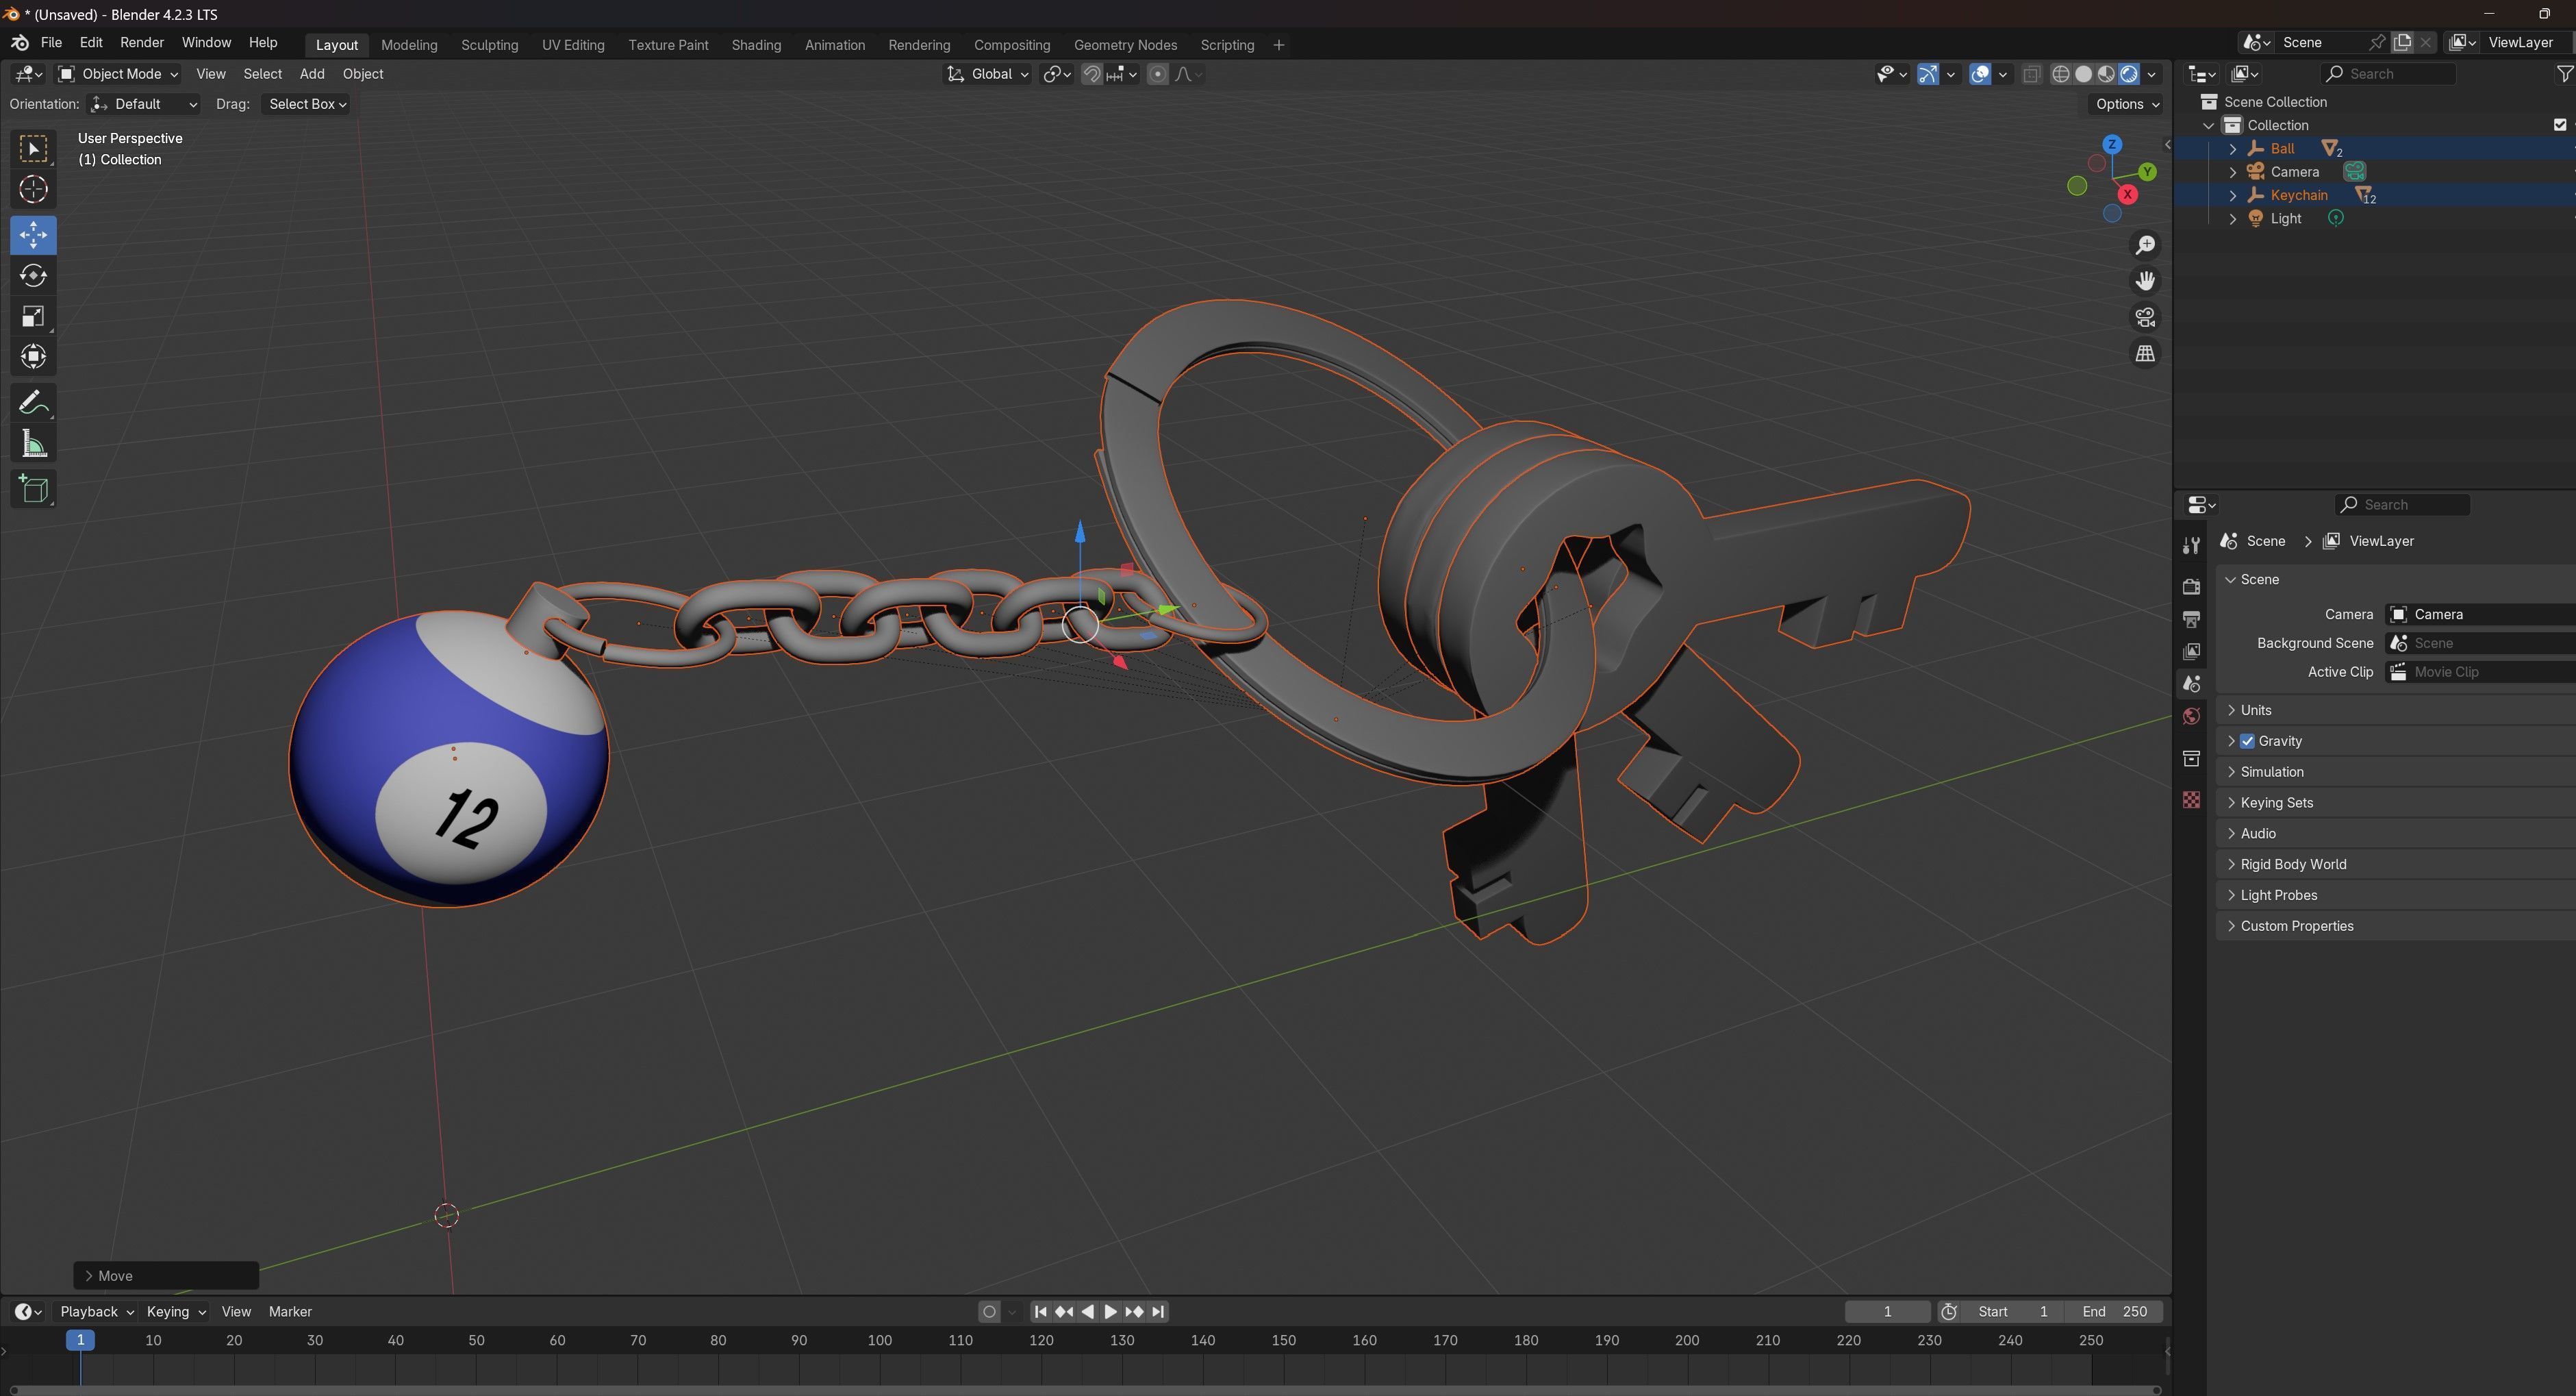Open the Shading workspace tab
Screen dimensions: 2576x1396
click(x=755, y=45)
